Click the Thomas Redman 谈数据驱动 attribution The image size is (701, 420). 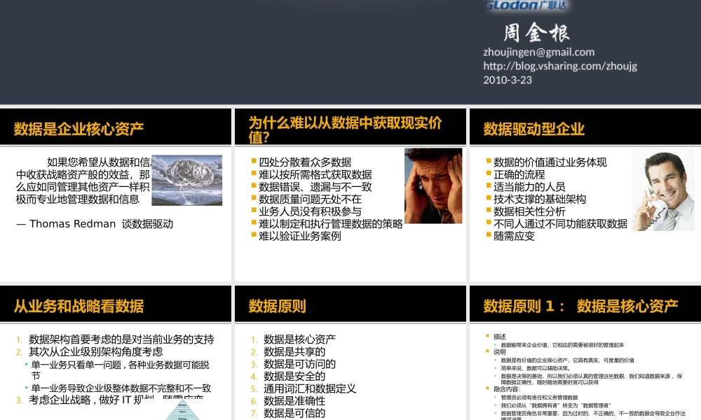tap(95, 224)
